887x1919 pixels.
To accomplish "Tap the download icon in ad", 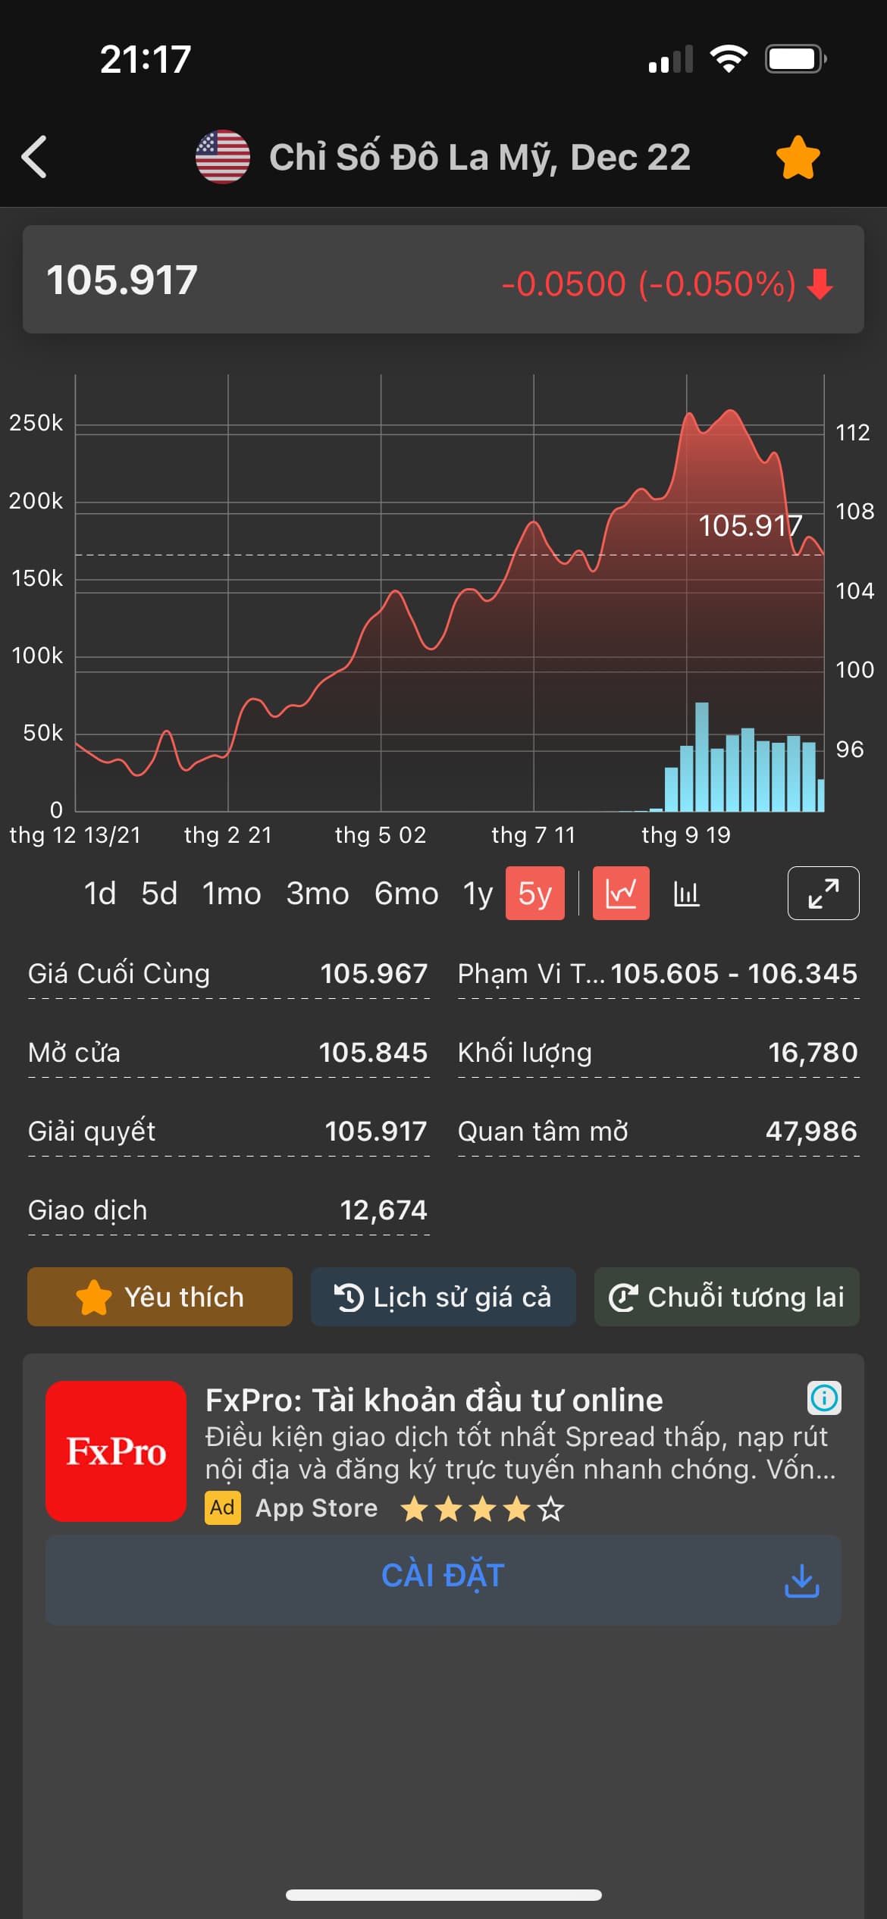I will pos(801,1580).
